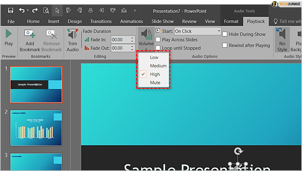The height and width of the screenshot is (171, 303).
Task: Click the Redo arrow icon
Action: [x=34, y=10]
